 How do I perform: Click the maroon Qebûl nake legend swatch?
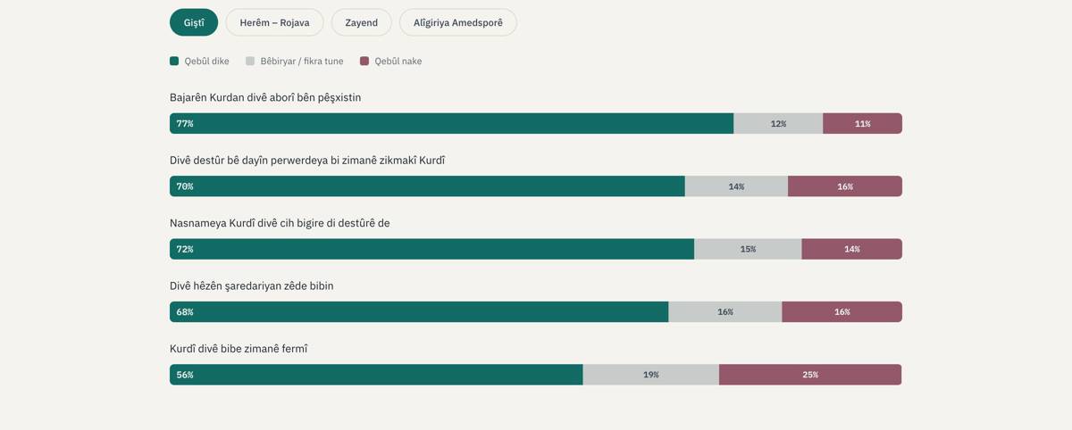pos(364,62)
